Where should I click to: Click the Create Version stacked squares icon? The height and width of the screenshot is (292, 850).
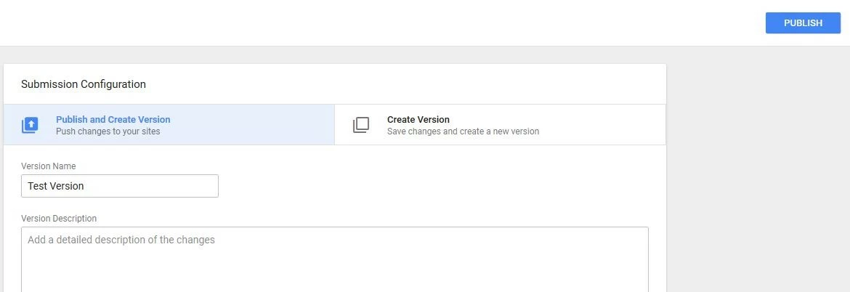click(x=361, y=125)
